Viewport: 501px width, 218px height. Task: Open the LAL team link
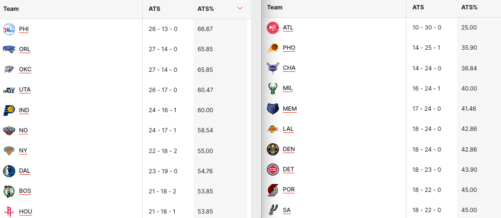[288, 129]
